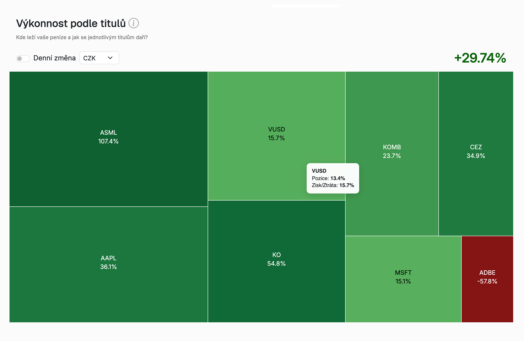The width and height of the screenshot is (524, 341).
Task: Click the KO 54.8% tile
Action: [276, 261]
